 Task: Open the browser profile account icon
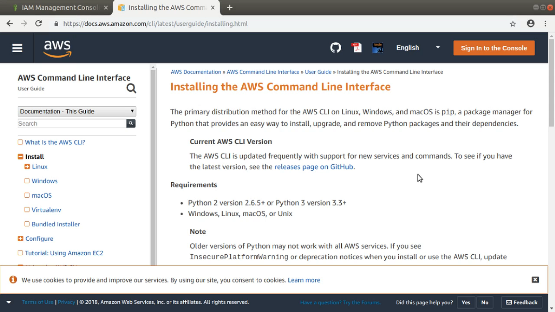click(x=530, y=24)
